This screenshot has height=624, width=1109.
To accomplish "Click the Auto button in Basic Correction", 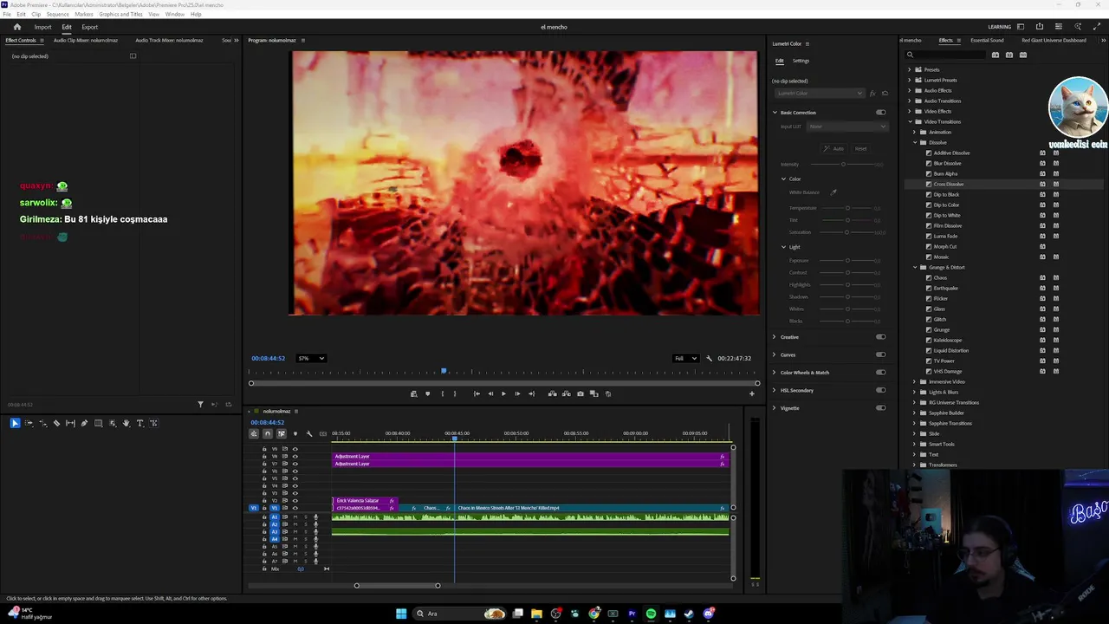I will [833, 148].
